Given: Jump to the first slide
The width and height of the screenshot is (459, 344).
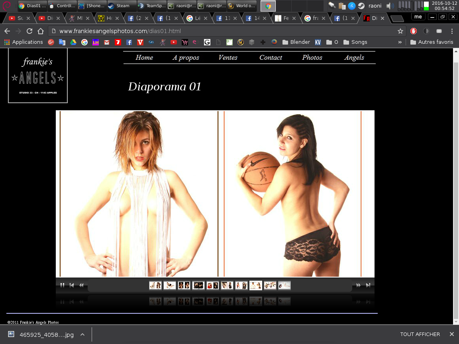Looking at the screenshot, I should click(72, 285).
